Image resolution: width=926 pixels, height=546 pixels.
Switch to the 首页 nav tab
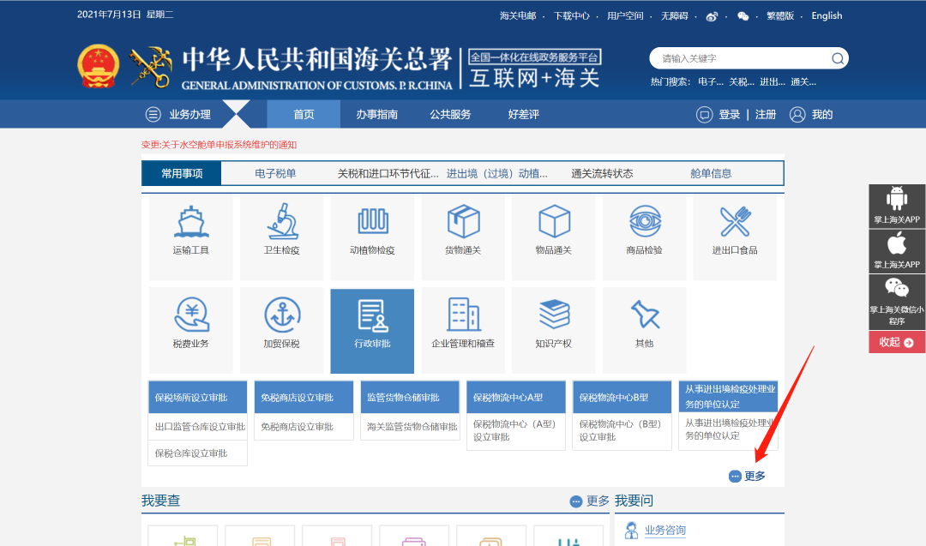click(x=304, y=114)
